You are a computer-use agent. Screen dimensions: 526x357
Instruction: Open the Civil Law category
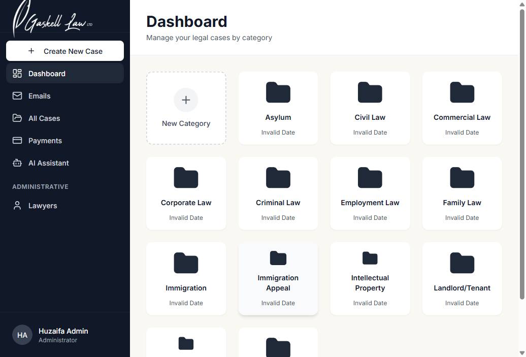click(370, 108)
